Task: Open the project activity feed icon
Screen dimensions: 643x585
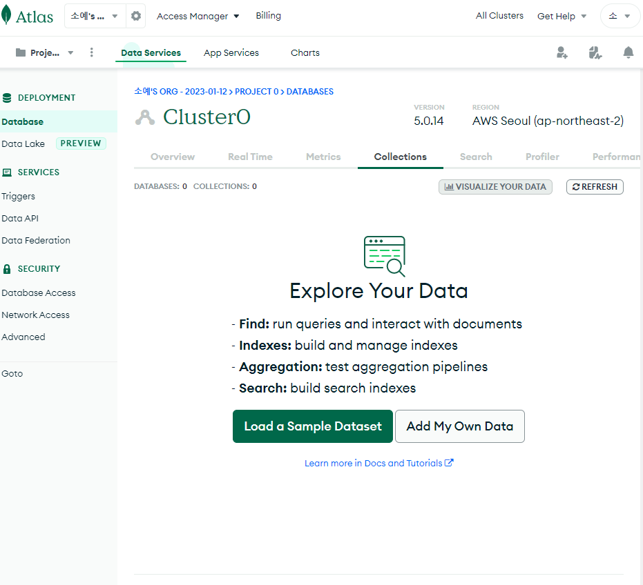Action: pyautogui.click(x=595, y=52)
